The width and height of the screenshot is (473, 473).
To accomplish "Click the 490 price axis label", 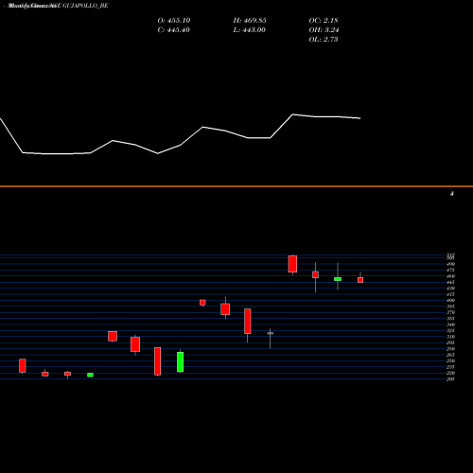I will pos(450,264).
